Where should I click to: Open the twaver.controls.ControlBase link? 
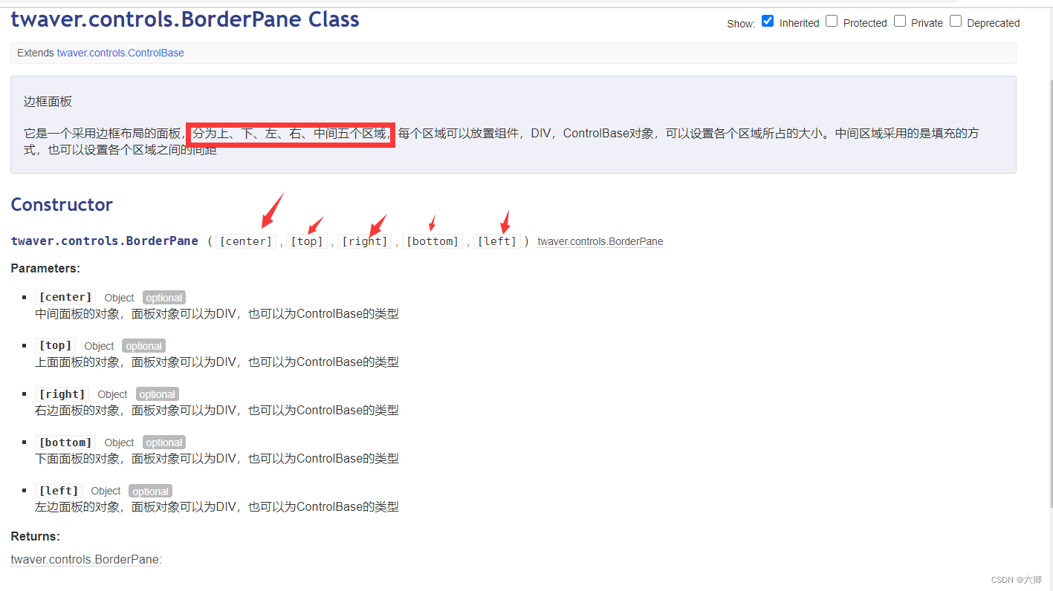[120, 53]
